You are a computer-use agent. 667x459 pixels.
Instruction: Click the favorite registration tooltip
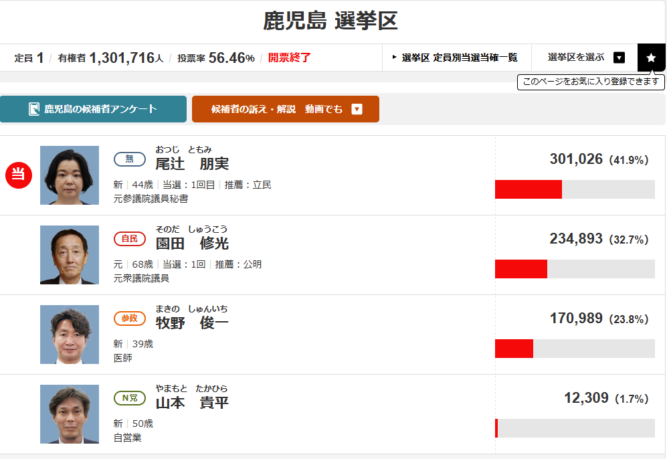click(591, 82)
